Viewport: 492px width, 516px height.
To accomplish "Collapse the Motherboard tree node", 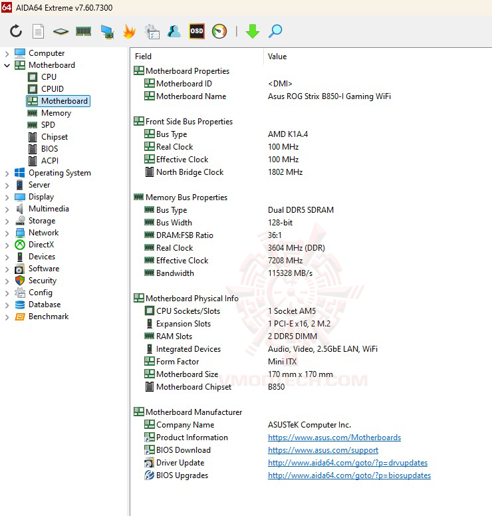I will point(7,65).
